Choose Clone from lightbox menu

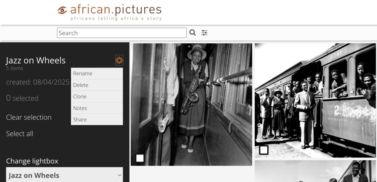97,97
